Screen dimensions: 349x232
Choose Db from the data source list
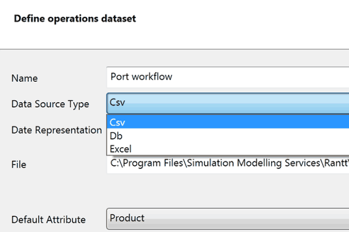(116, 136)
